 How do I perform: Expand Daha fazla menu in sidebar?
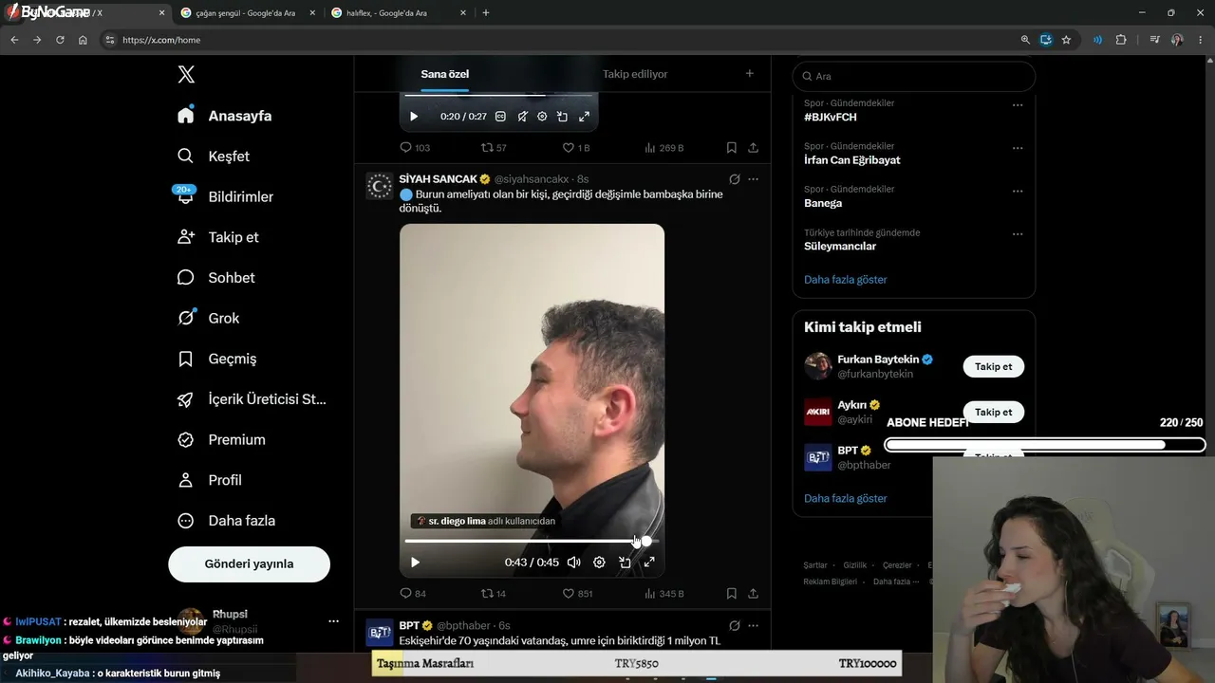click(227, 521)
